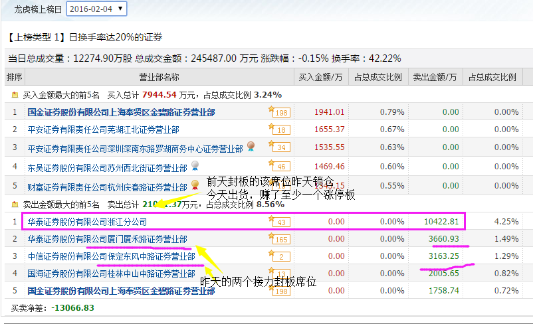The height and width of the screenshot is (324, 533).
Task: Open 平安证券芜湖江北证券营业部 link
Action: click(x=103, y=129)
